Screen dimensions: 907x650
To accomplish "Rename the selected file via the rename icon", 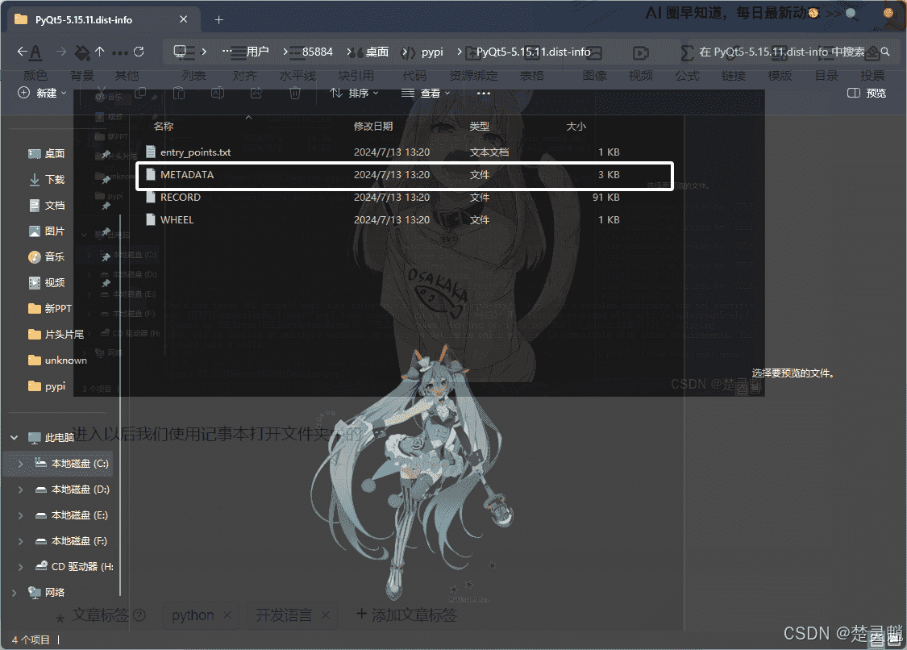I will (218, 94).
